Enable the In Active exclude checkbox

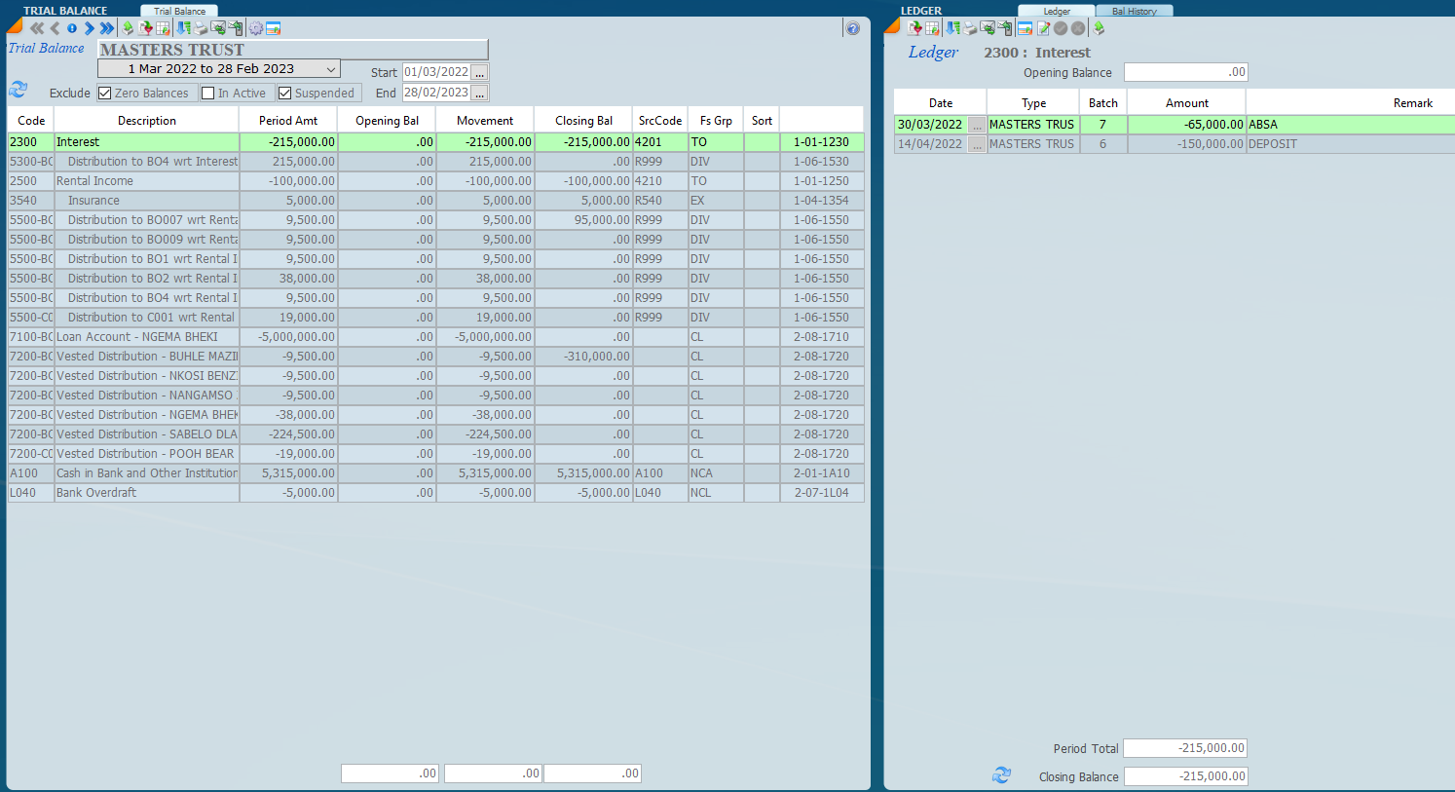coord(207,94)
